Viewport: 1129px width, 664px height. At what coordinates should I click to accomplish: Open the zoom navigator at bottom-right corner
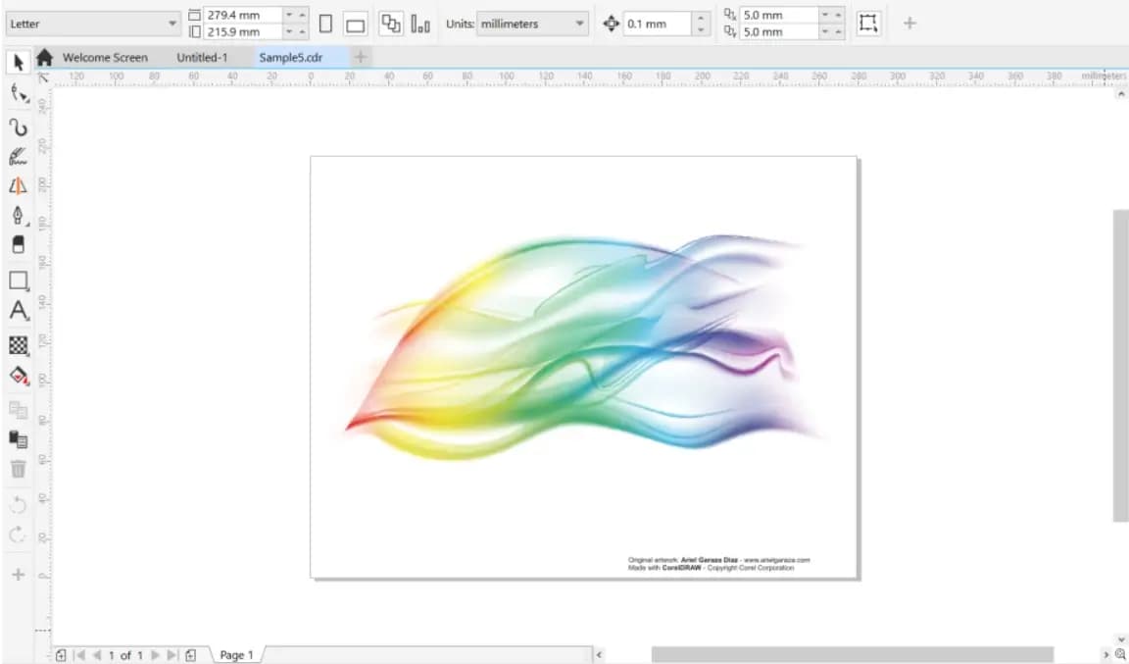(x=1120, y=654)
